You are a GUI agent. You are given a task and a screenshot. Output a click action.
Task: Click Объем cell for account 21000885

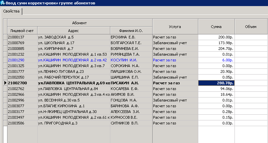tap(251, 49)
